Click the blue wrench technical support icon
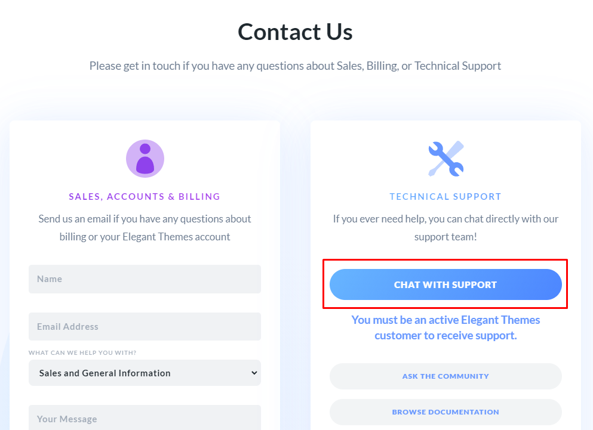593x430 pixels. 445,159
